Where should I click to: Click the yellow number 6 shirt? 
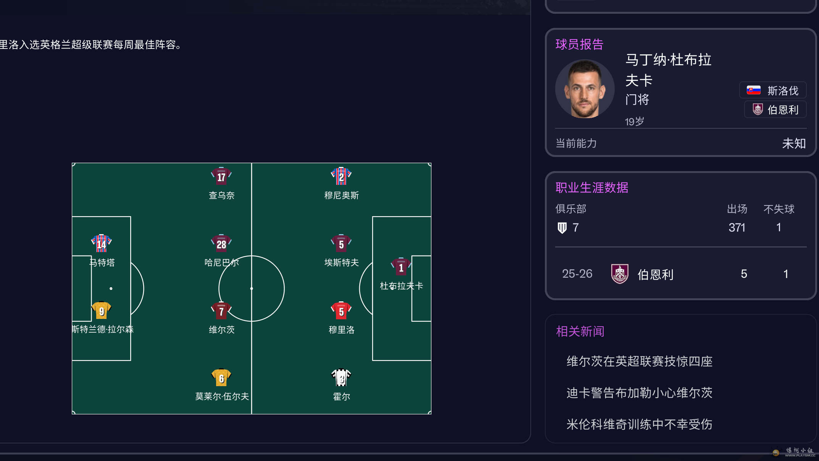(221, 378)
